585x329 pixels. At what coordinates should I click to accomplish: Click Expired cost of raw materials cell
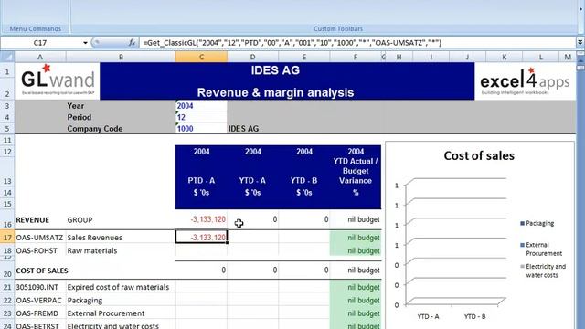coord(121,287)
